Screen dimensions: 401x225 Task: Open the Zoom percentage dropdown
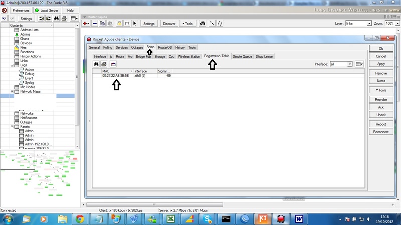(397, 23)
